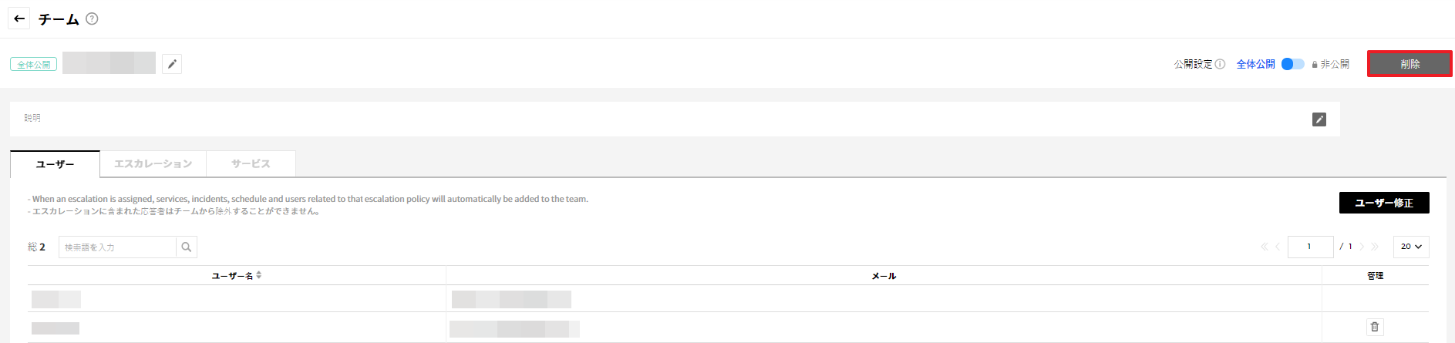Go to the next page chevron
Viewport: 1455px width, 343px height.
pyautogui.click(x=1362, y=247)
